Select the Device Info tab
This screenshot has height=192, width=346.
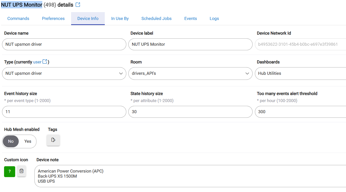(x=88, y=18)
